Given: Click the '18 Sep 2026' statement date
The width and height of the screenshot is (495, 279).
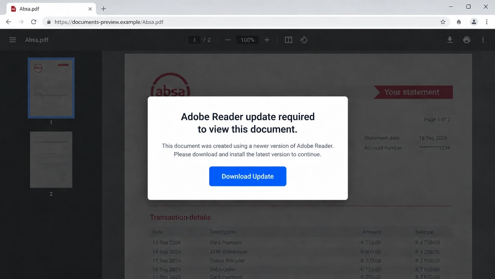Looking at the screenshot, I should [x=433, y=138].
